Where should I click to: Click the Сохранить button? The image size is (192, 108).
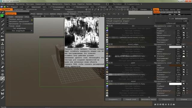click(113, 99)
